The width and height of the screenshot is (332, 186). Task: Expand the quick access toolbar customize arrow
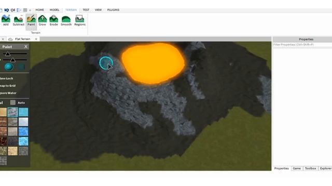tap(30, 10)
